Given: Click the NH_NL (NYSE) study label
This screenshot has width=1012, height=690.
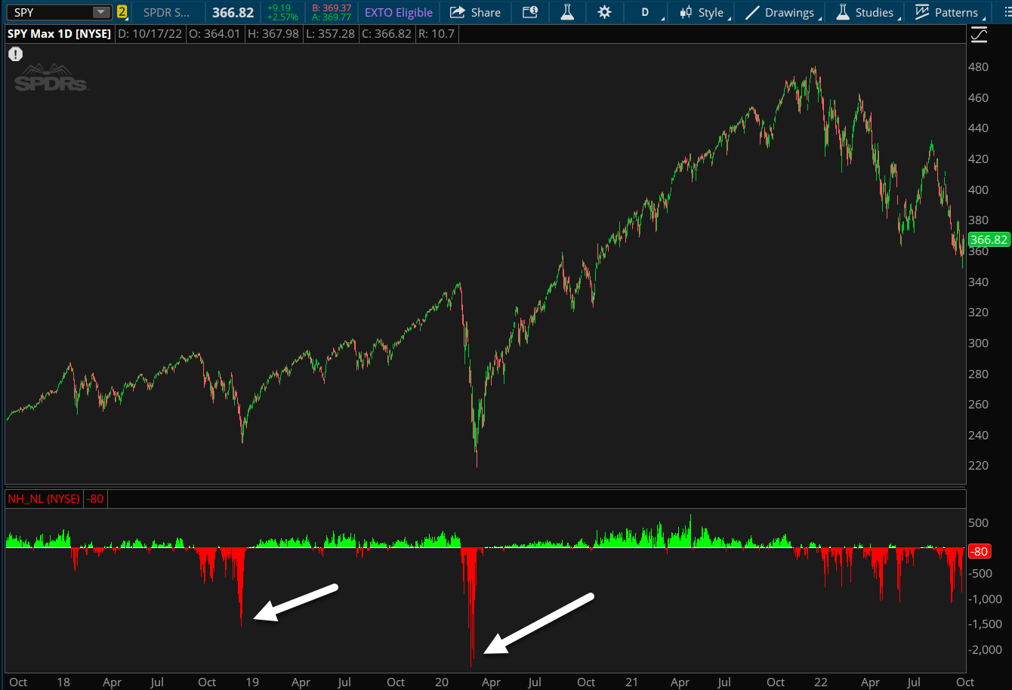Looking at the screenshot, I should click(44, 498).
